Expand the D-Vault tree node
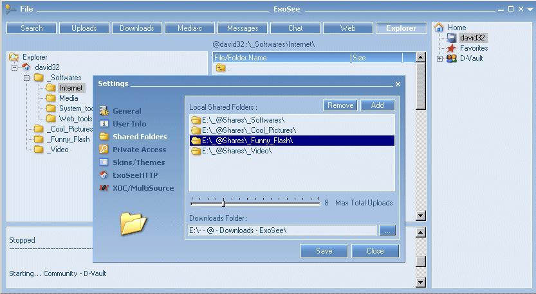 click(x=439, y=58)
